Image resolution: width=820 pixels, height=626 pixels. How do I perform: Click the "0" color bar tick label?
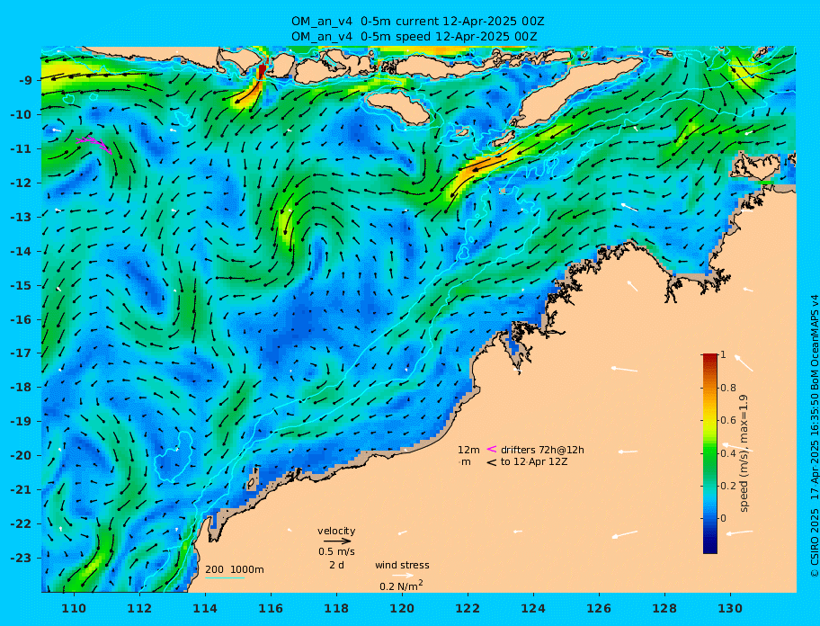723,518
